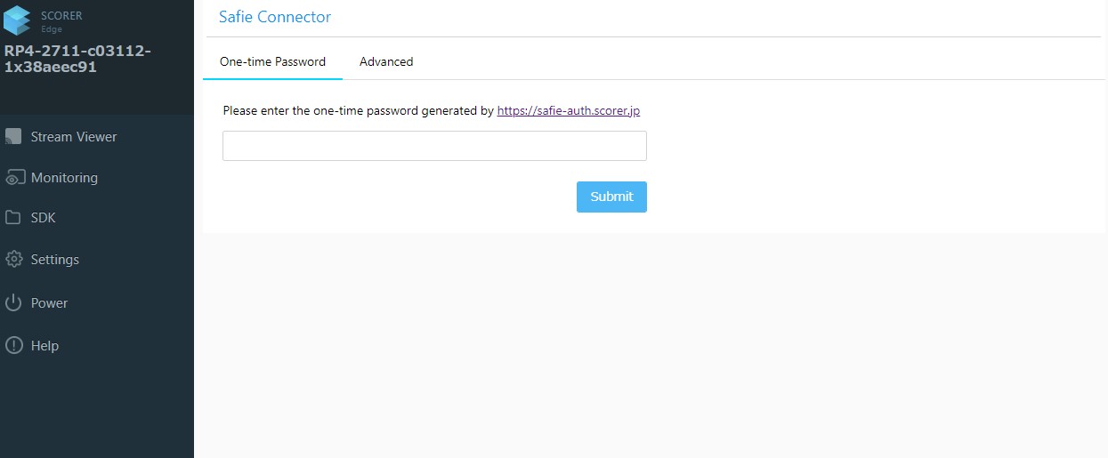Screen dimensions: 1108x458
Task: Click the Help circle icon
Action: 13,346
